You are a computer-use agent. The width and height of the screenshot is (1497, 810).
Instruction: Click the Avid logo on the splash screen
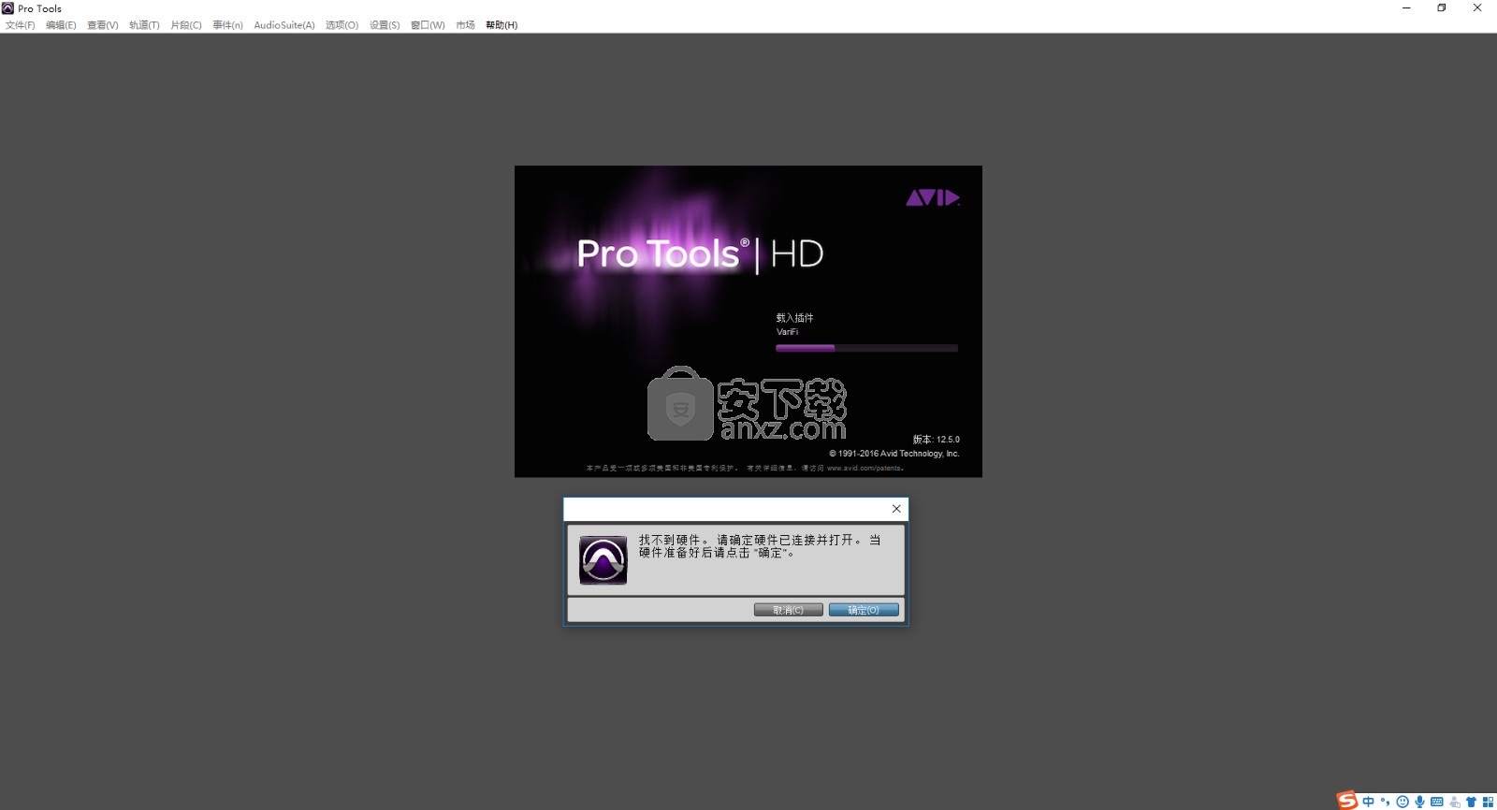point(933,197)
